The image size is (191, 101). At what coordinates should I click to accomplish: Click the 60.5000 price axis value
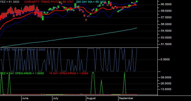(166, 4)
